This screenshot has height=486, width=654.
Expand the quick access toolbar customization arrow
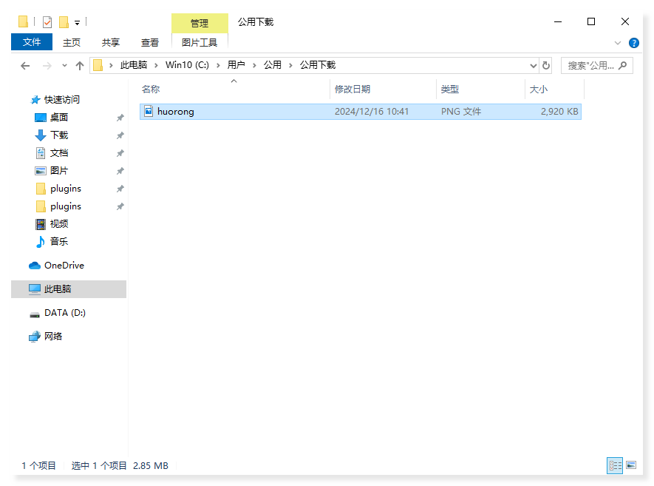(x=76, y=22)
